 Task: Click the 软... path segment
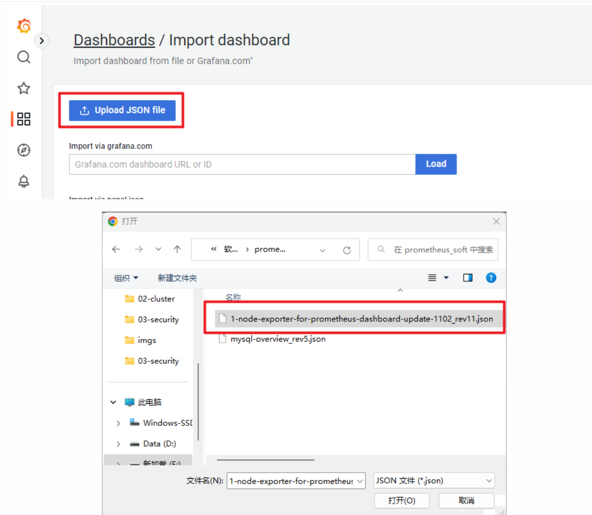click(230, 249)
